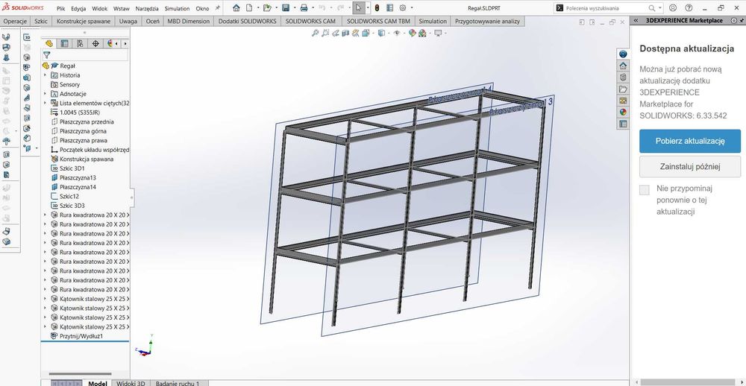Open SOLIDWORKS Resources home icon in task pane
Image resolution: width=746 pixels, height=386 pixels.
pyautogui.click(x=623, y=66)
